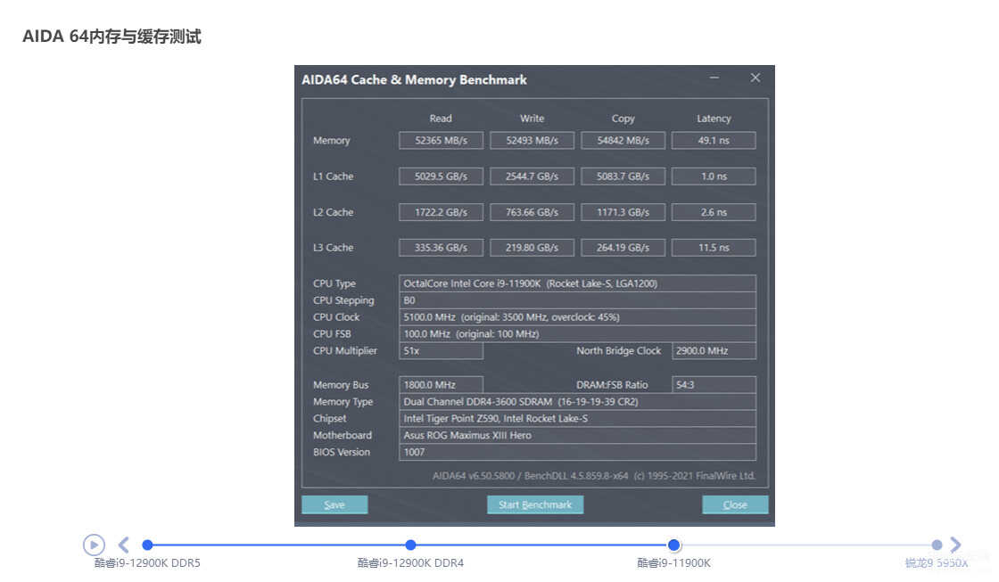The image size is (999, 582).
Task: Click Chipset Intel Tiger Point Z590 field
Action: tap(577, 418)
